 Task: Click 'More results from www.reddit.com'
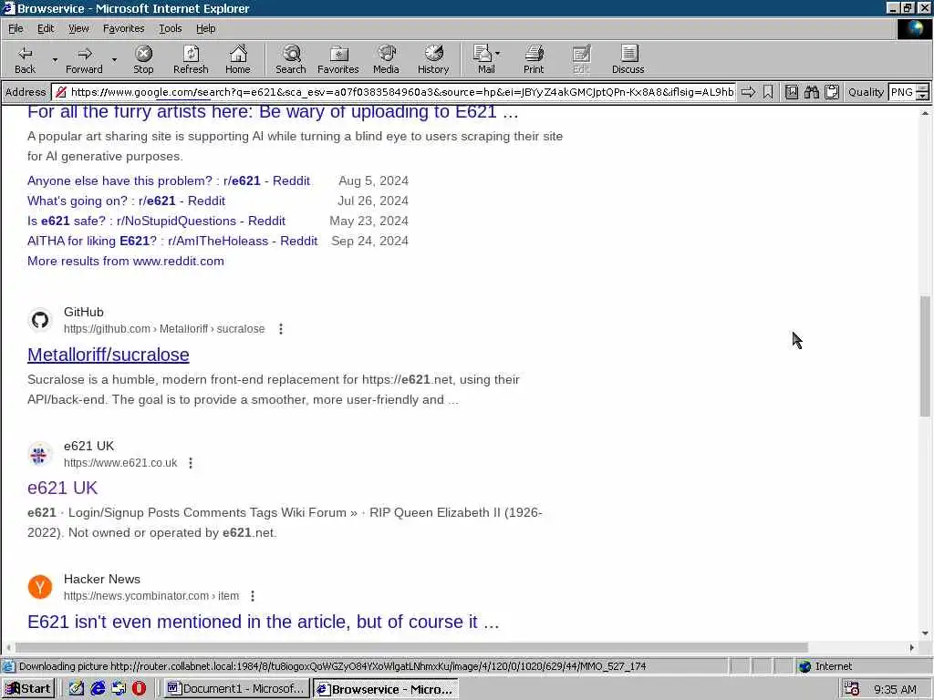pos(126,262)
